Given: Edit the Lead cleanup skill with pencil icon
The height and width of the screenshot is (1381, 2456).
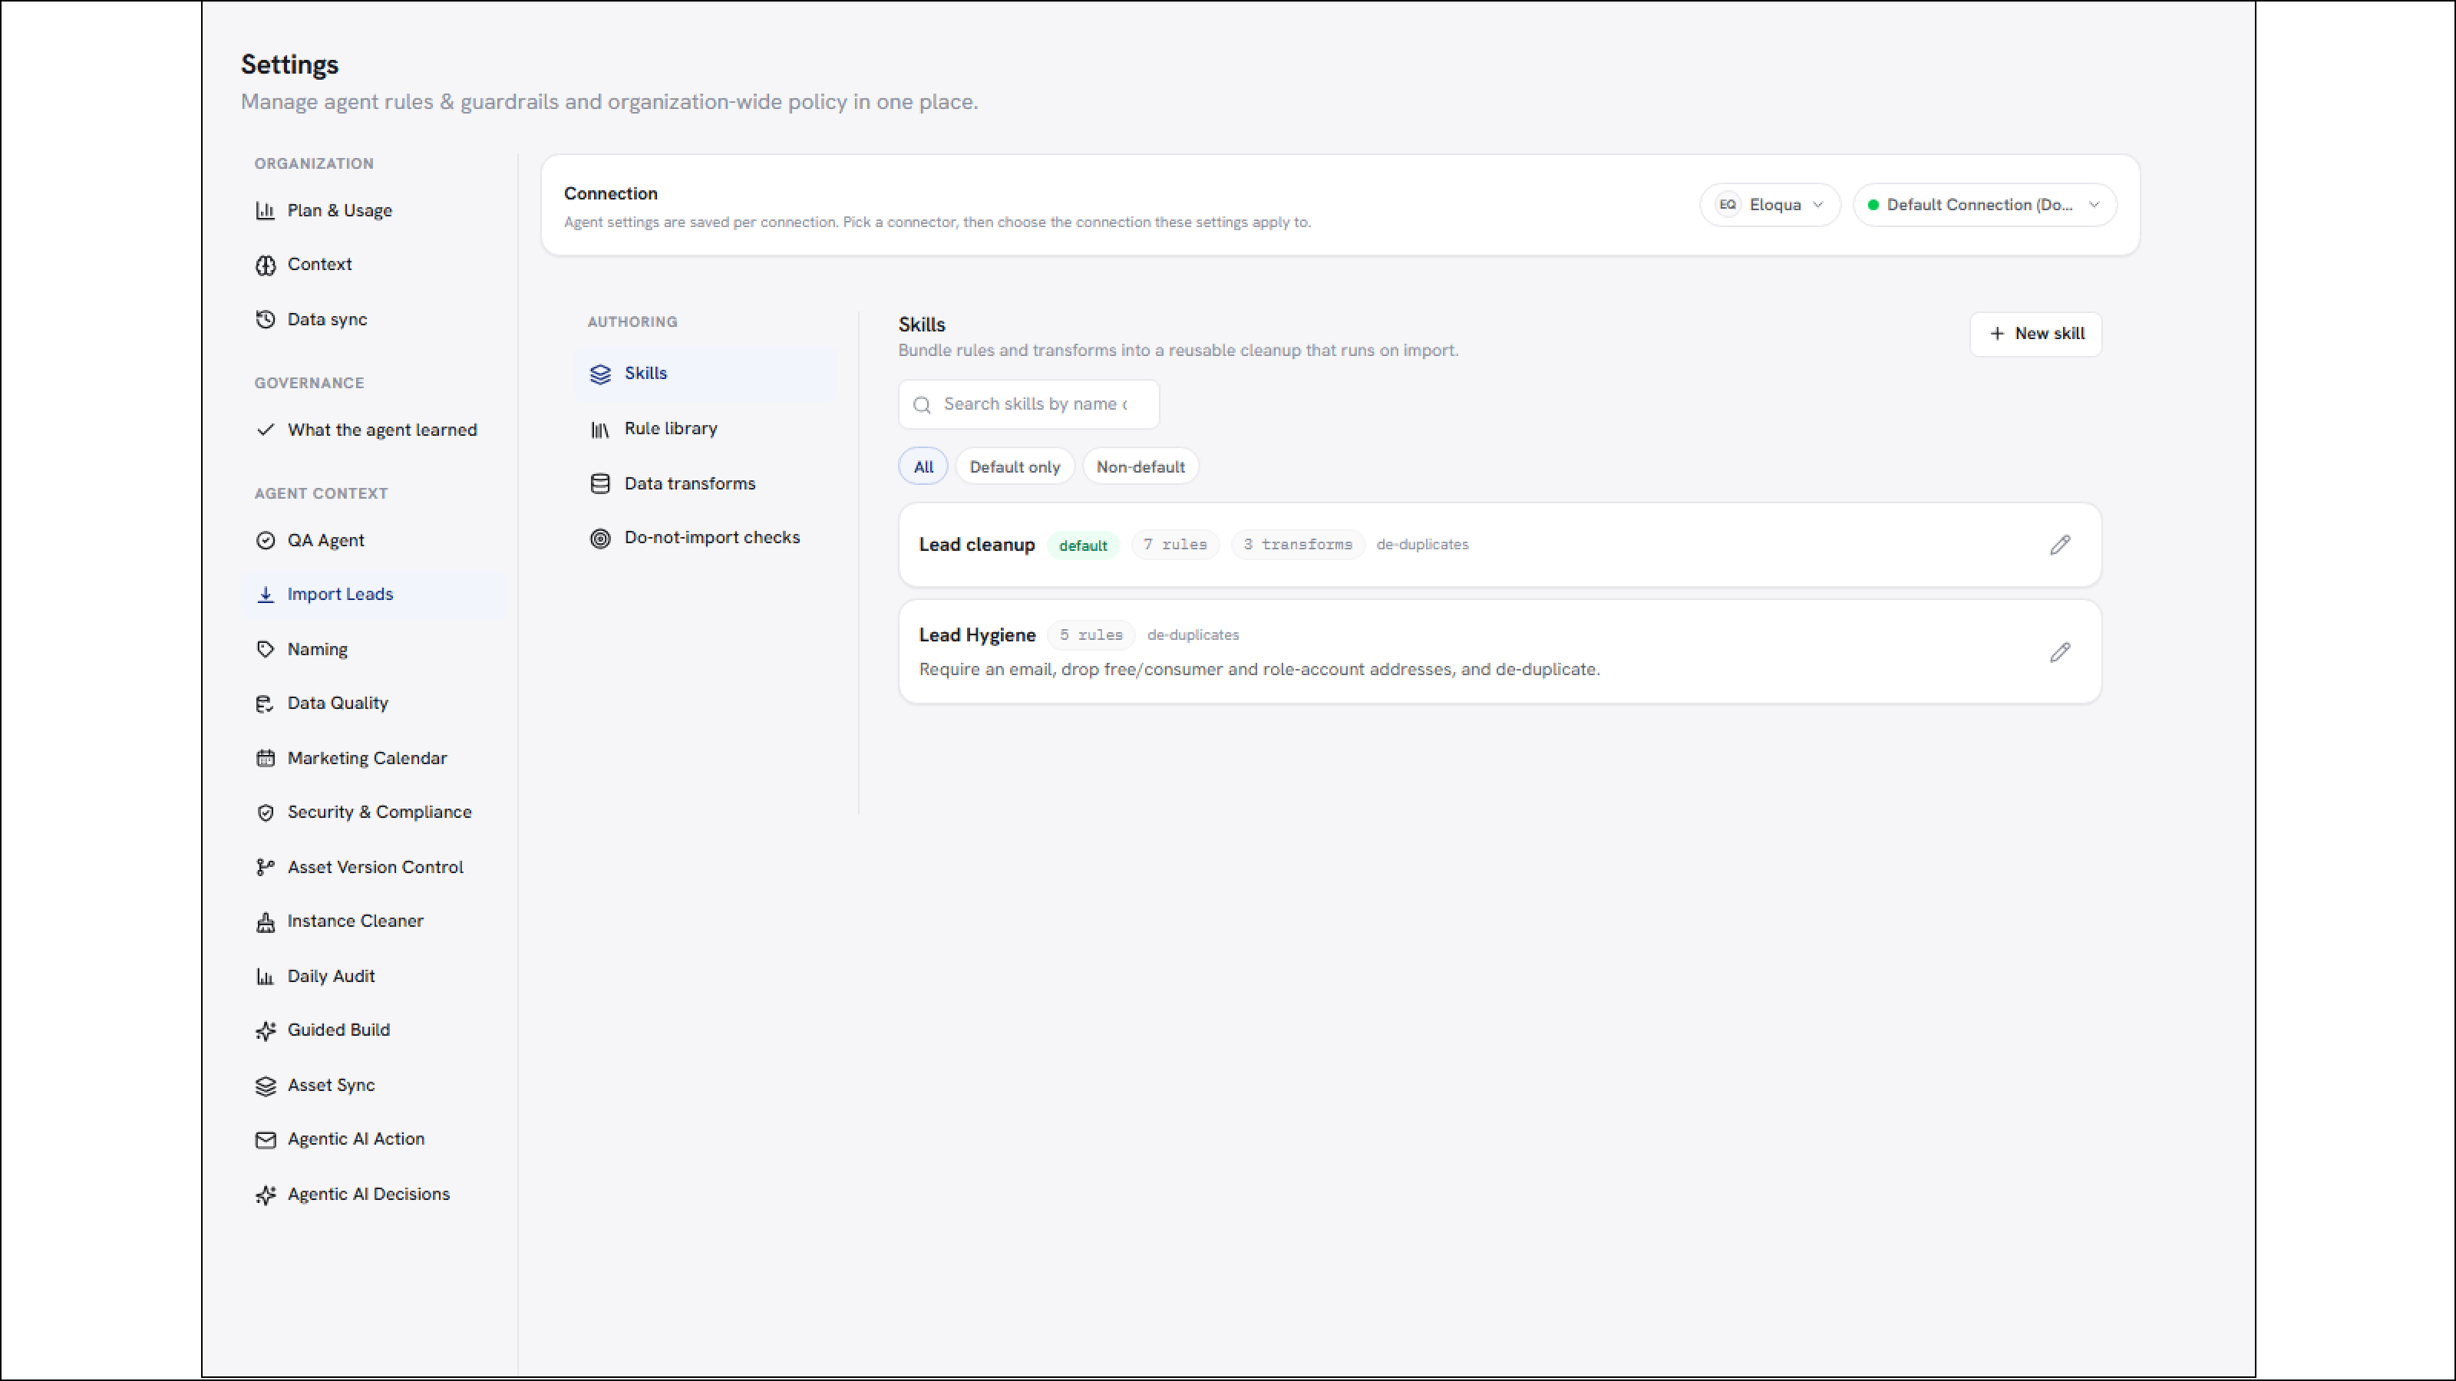Looking at the screenshot, I should pyautogui.click(x=2059, y=545).
